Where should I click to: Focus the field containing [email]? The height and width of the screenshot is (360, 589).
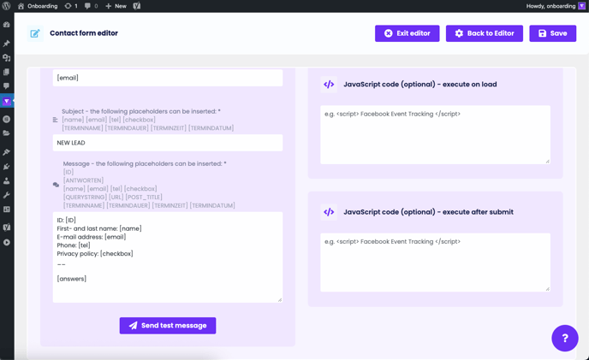tap(168, 78)
